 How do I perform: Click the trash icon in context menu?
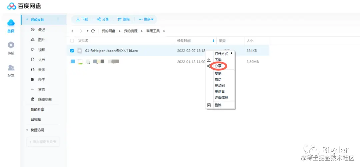pyautogui.click(x=209, y=105)
